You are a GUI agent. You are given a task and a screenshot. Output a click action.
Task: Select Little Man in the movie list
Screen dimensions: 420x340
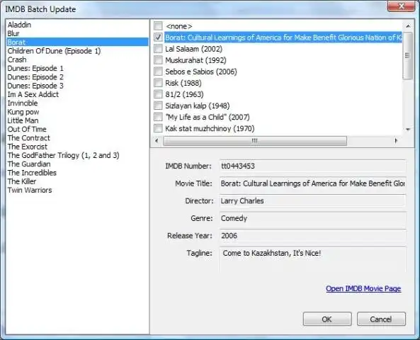(x=23, y=120)
